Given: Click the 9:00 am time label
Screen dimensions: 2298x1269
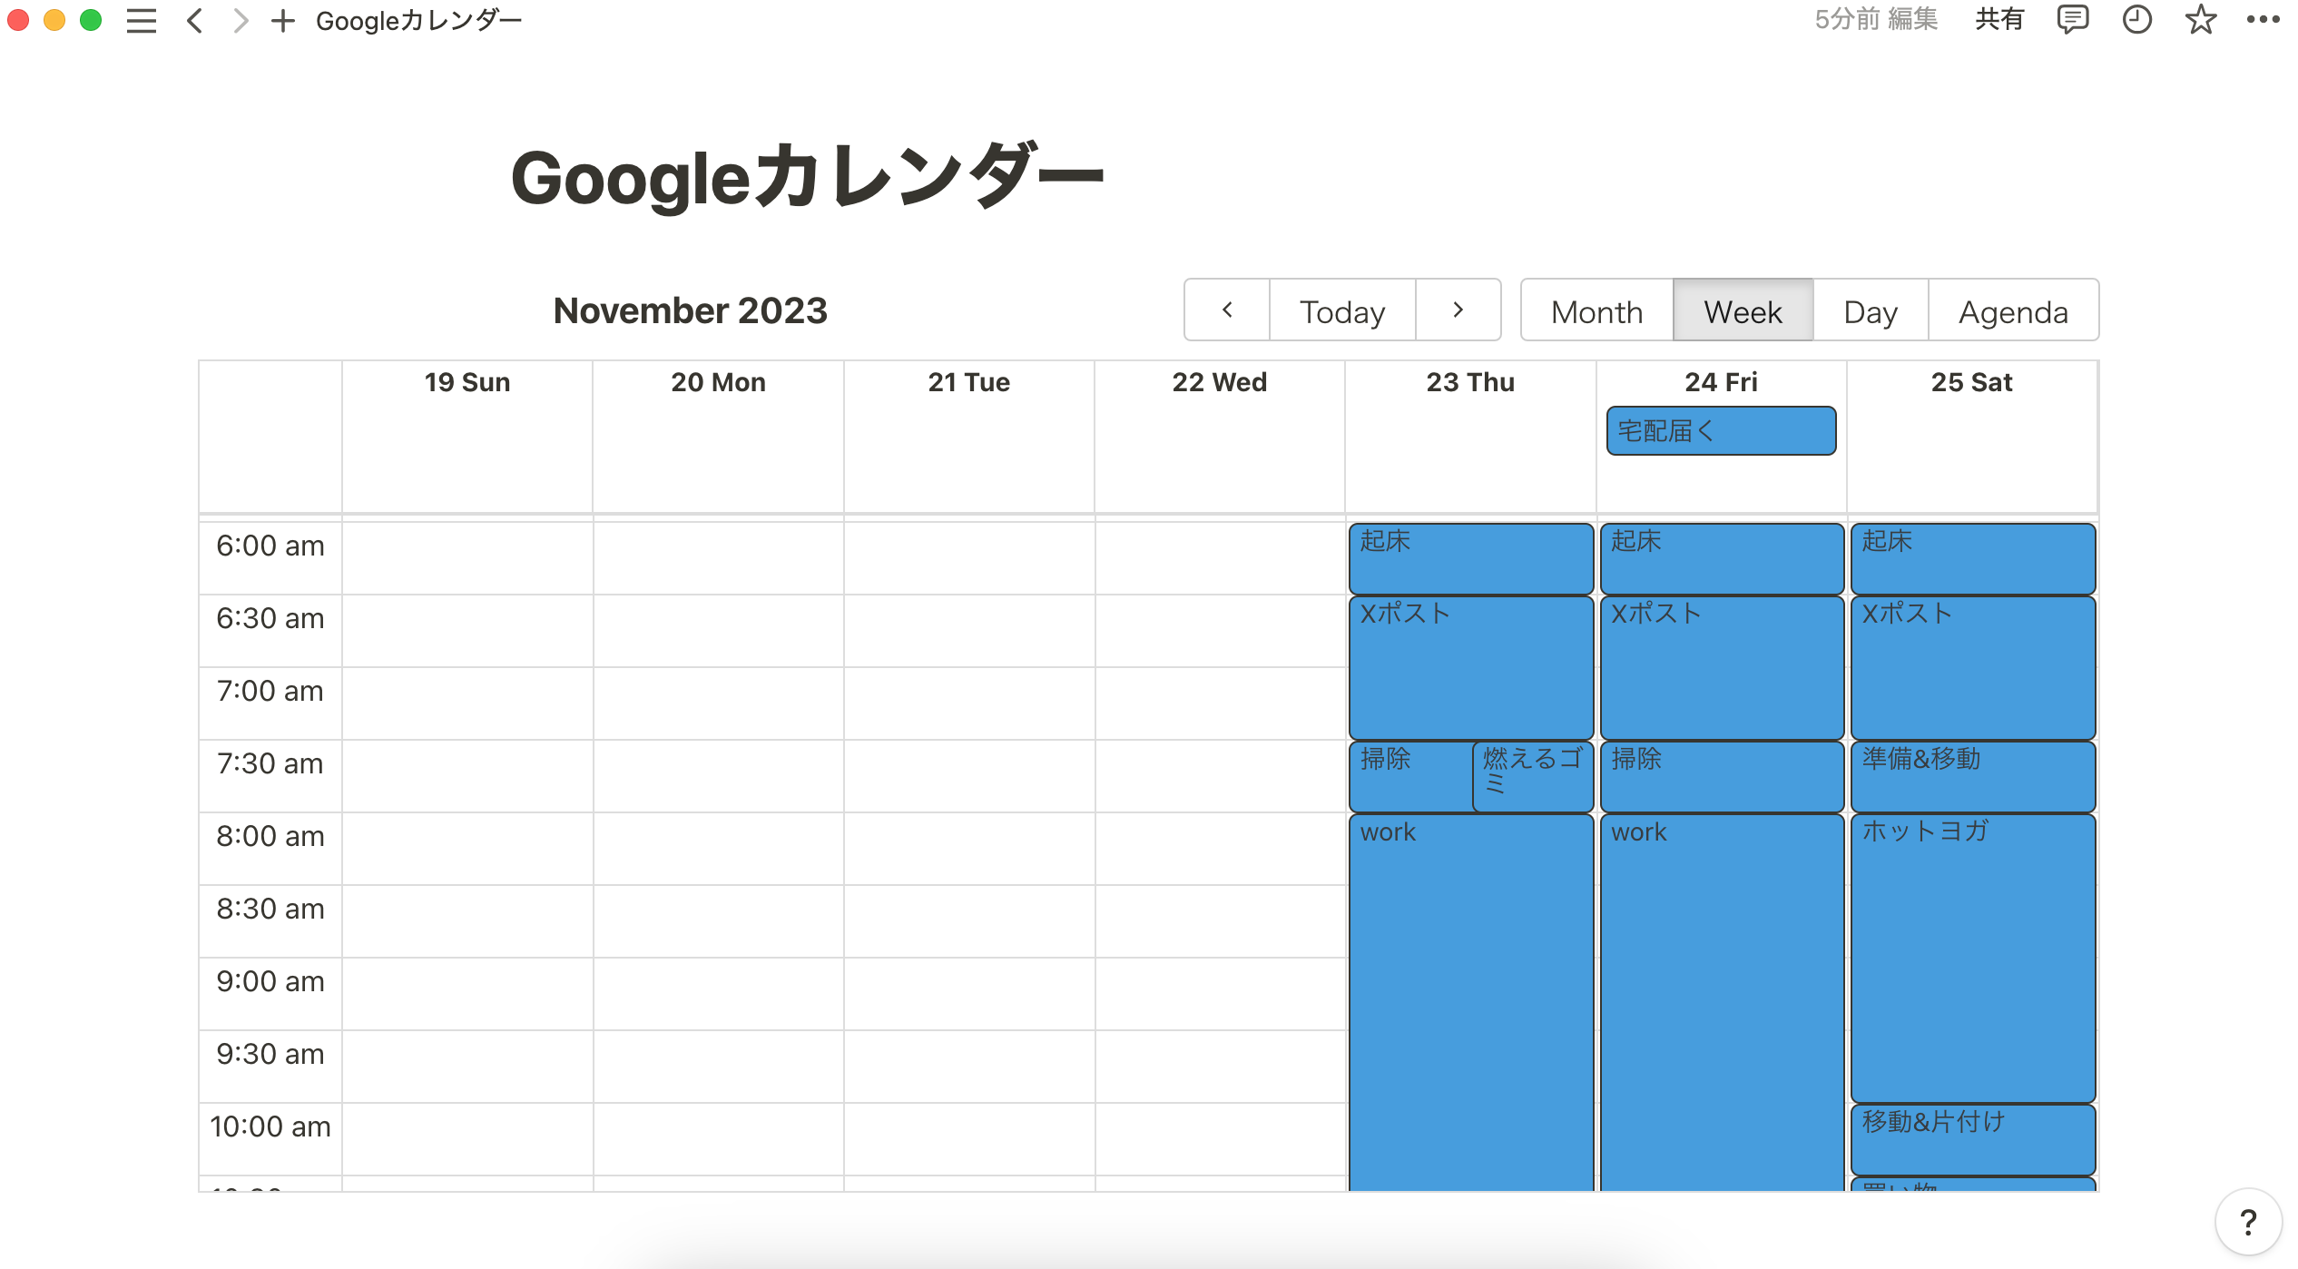Looking at the screenshot, I should (270, 981).
